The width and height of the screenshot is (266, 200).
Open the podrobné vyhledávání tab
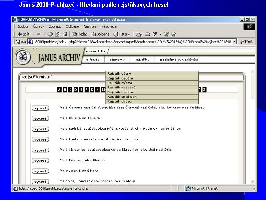click(179, 60)
